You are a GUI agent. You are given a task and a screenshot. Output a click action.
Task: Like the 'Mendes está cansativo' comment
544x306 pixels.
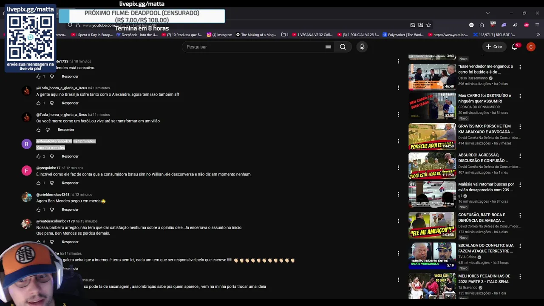38,76
